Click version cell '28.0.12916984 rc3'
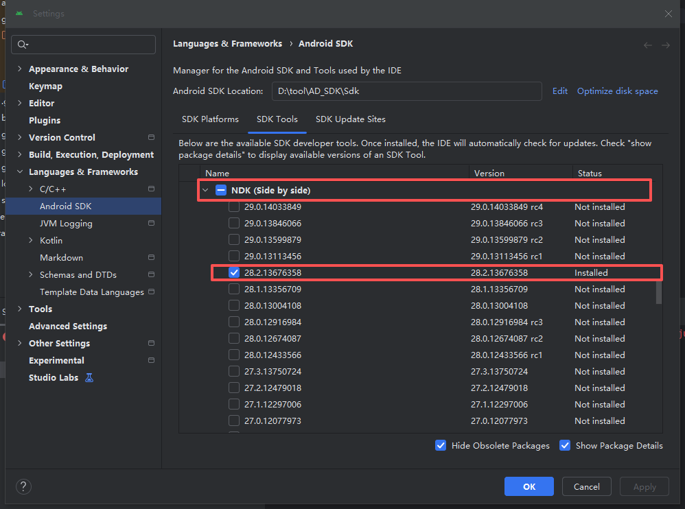The width and height of the screenshot is (685, 509). click(x=507, y=322)
